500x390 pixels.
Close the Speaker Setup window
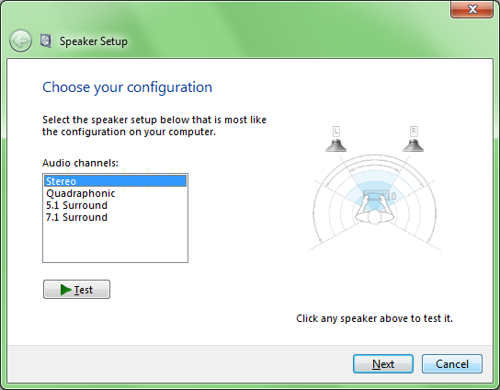pos(472,9)
